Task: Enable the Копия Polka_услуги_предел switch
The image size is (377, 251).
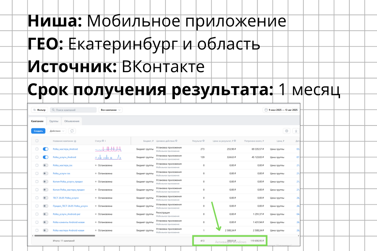Action: click(x=45, y=182)
